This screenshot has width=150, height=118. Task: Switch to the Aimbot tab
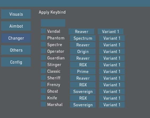[16, 26]
